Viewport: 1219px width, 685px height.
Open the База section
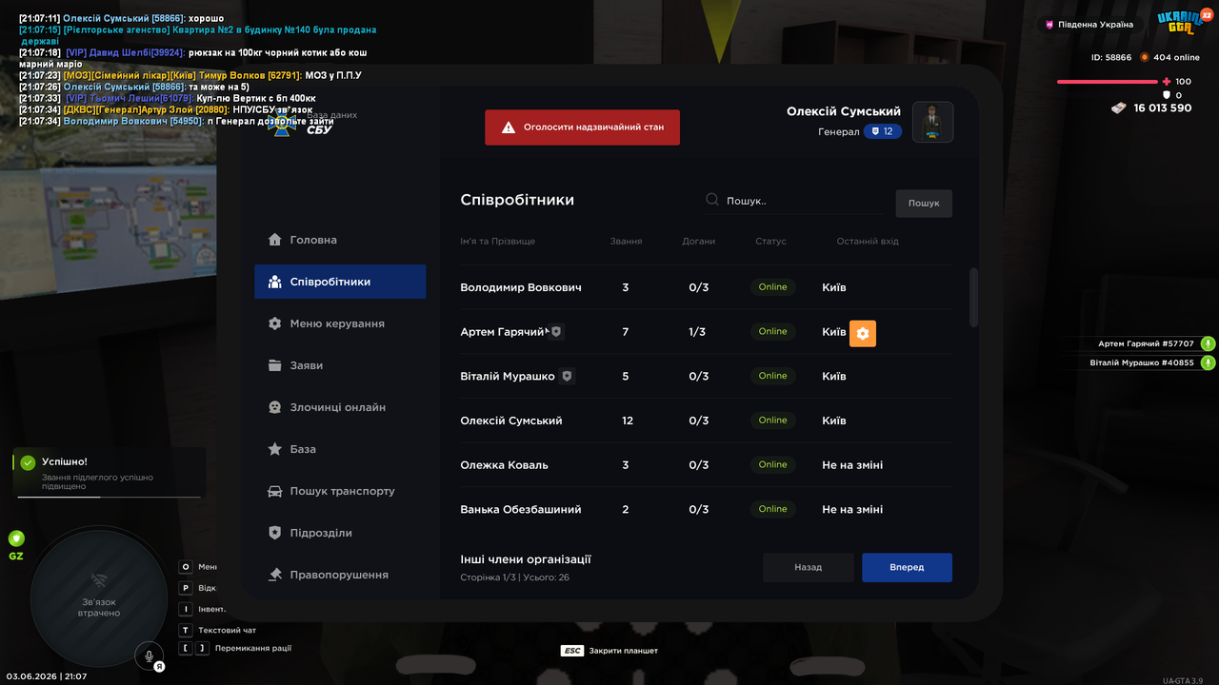click(x=340, y=449)
